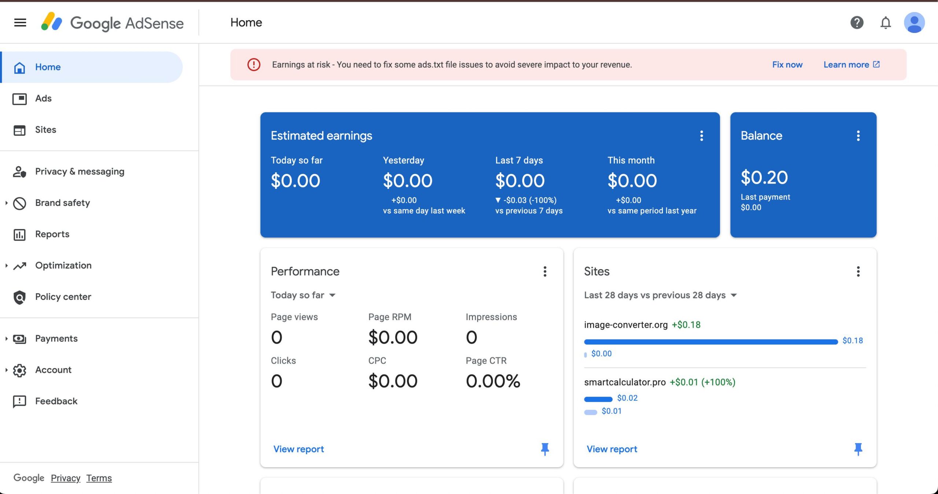Open Sites card three-dot menu
This screenshot has height=494, width=938.
[x=858, y=271]
